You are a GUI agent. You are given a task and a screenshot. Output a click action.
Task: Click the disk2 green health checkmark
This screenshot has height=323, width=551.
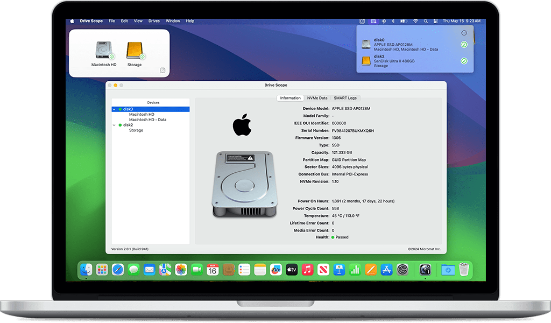click(x=464, y=61)
